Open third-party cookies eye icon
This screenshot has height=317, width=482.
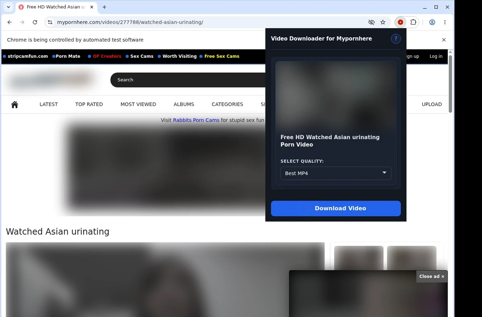coord(372,22)
